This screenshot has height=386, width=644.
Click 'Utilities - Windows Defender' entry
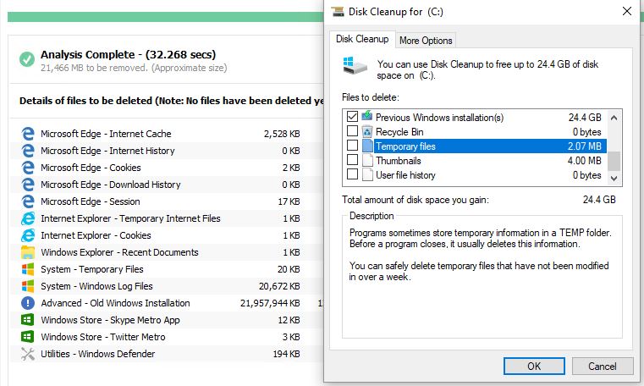click(98, 354)
